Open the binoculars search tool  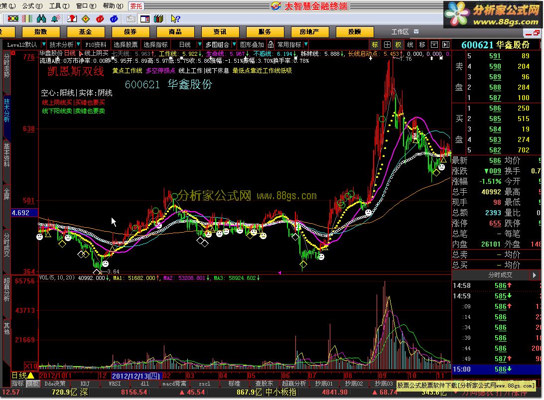[x=41, y=19]
